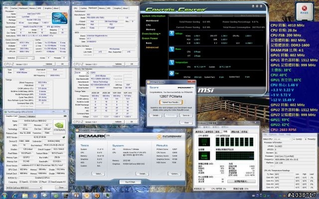This screenshot has height=199, width=319.
Task: Click 'DRAM:FSB 比例: 4:1' in the overlay
Action: (x=288, y=50)
